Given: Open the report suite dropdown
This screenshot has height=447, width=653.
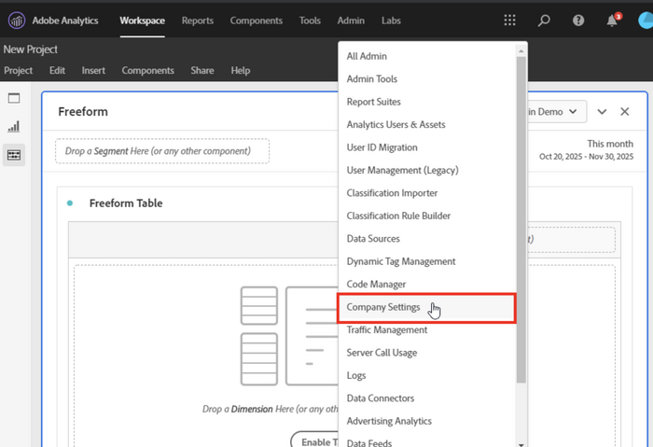Looking at the screenshot, I should (556, 112).
